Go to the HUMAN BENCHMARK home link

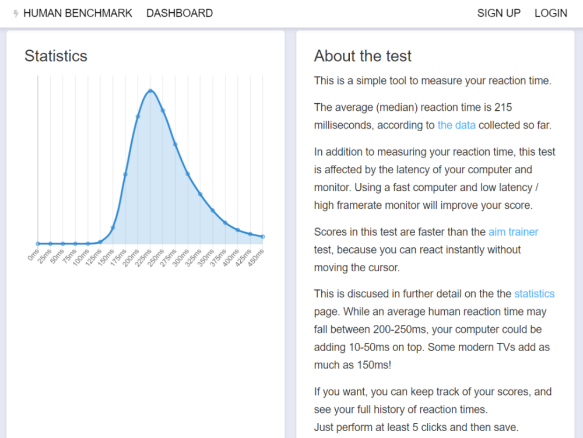click(x=78, y=13)
